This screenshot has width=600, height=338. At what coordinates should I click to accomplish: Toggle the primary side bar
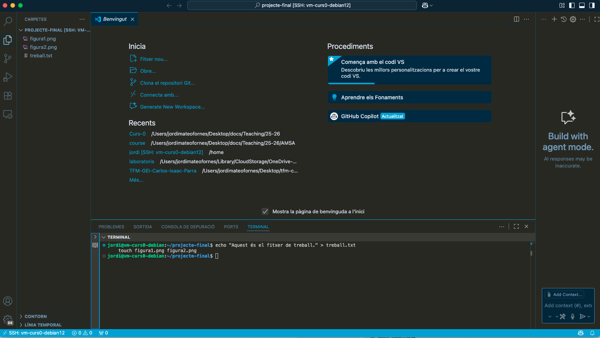[x=572, y=5]
